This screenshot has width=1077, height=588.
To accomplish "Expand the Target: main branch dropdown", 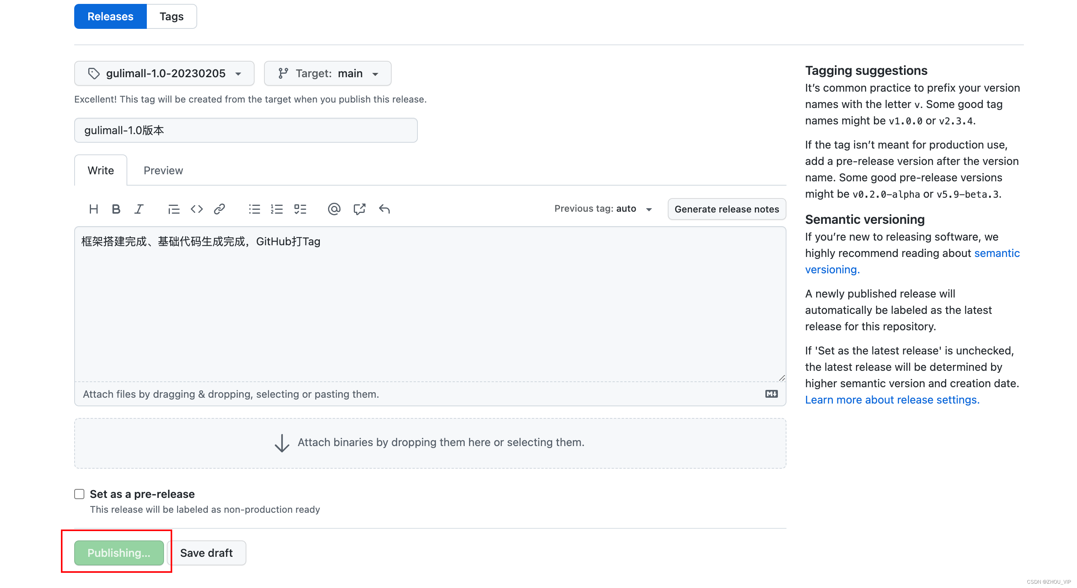I will tap(328, 73).
